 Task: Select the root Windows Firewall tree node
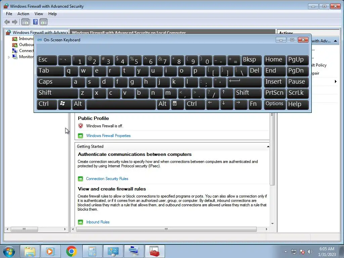click(37, 33)
